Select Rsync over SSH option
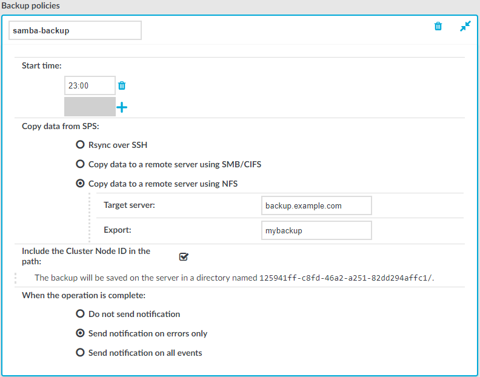The height and width of the screenshot is (377, 480). point(80,144)
